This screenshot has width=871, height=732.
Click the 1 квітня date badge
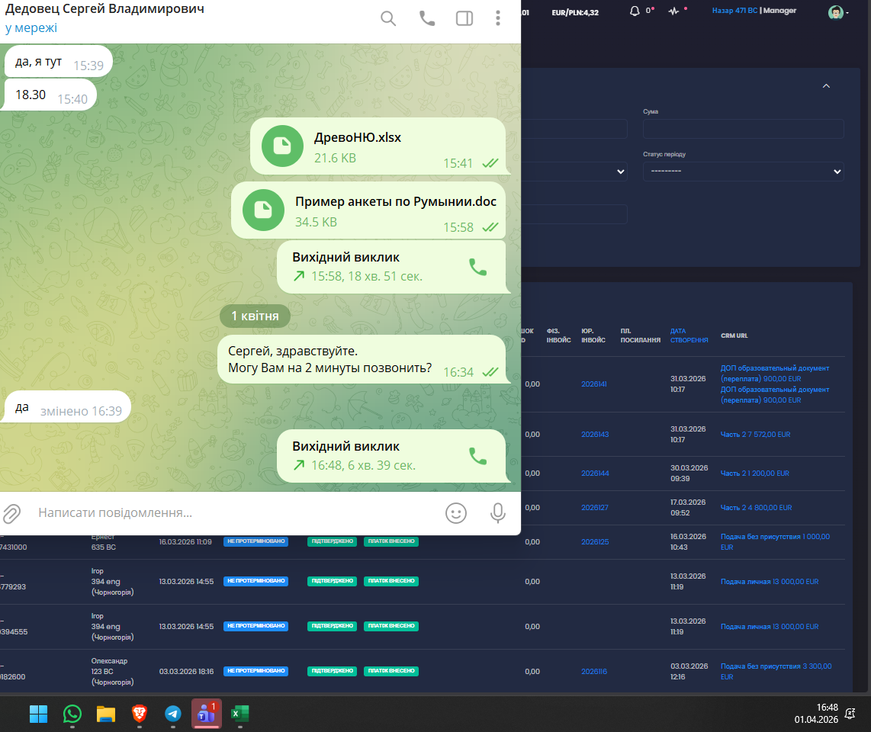255,316
